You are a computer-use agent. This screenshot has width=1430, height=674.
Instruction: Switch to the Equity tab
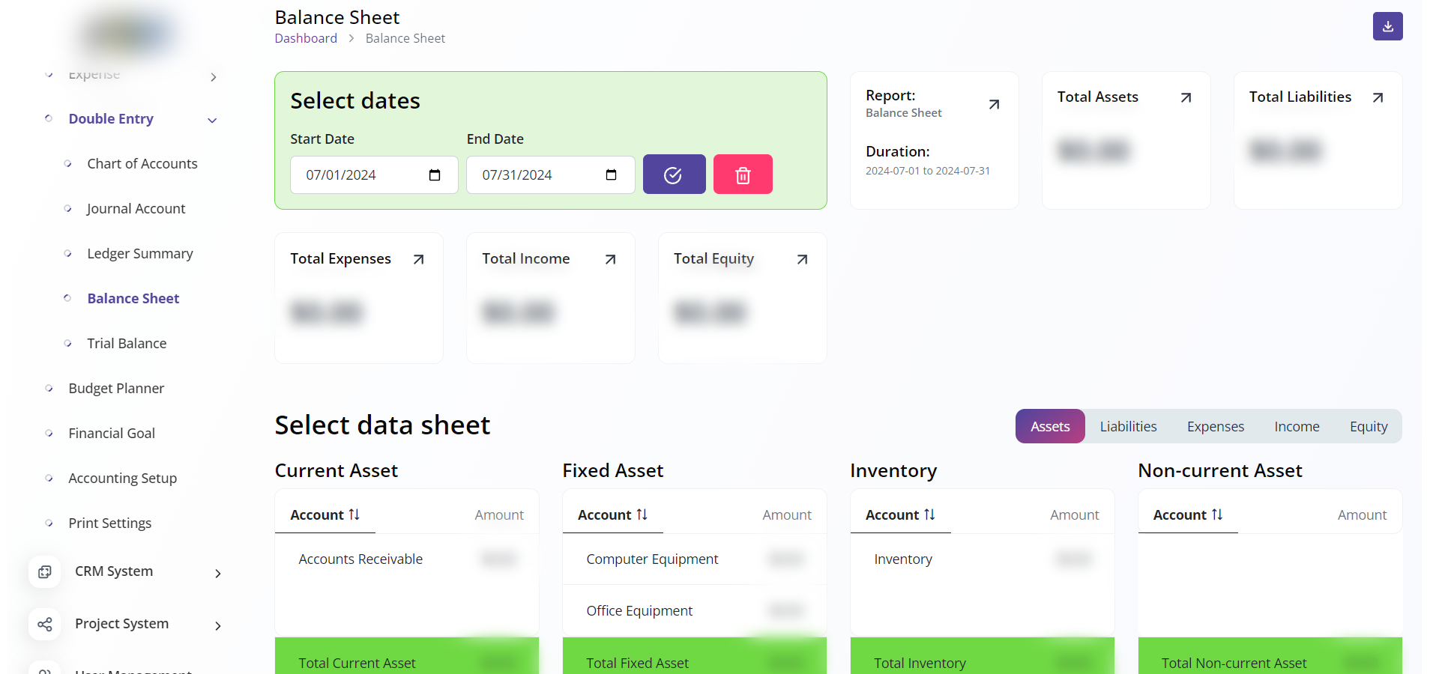[1369, 426]
